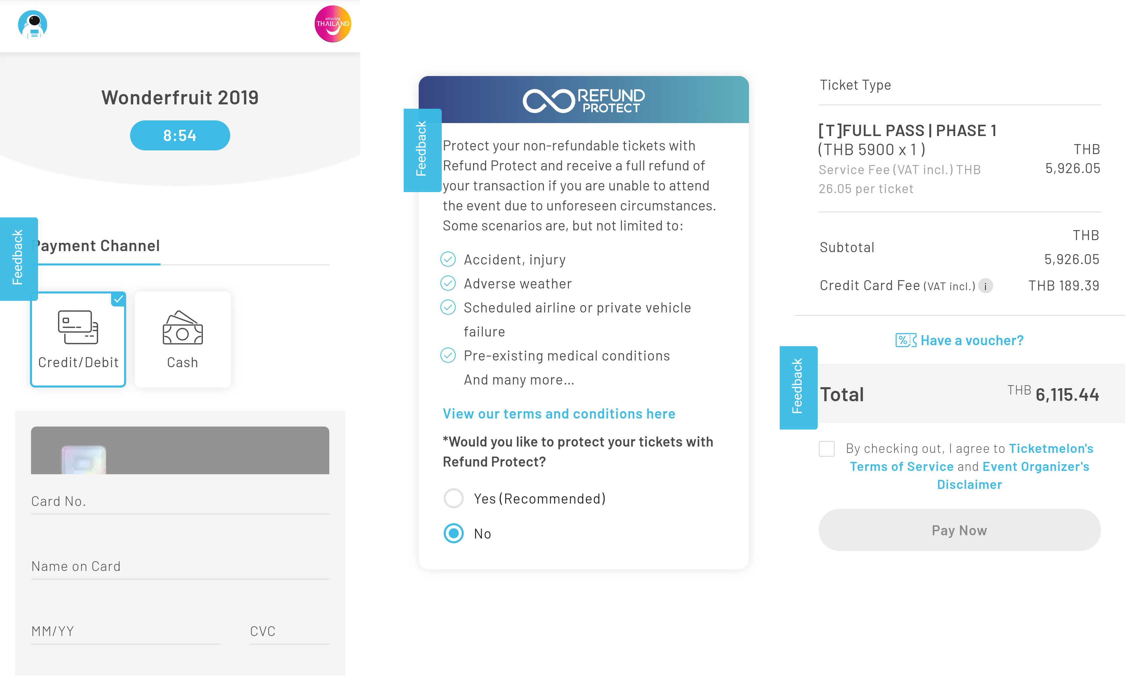This screenshot has width=1135, height=691.
Task: Open the Feedback tab beside Total
Action: [798, 387]
